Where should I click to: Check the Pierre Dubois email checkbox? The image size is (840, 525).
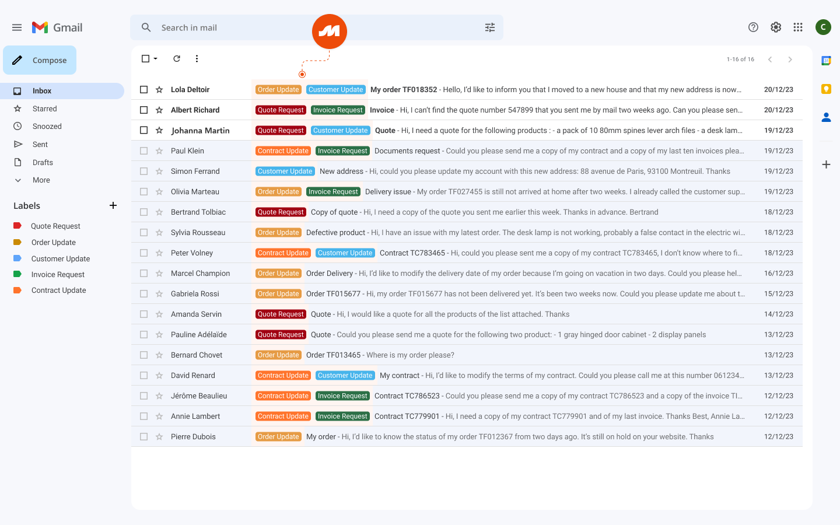(x=143, y=437)
